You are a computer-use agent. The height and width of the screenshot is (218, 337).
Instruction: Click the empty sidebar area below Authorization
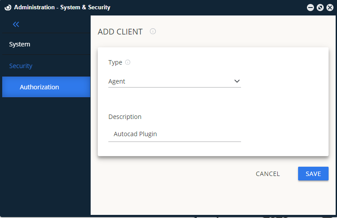click(46, 155)
